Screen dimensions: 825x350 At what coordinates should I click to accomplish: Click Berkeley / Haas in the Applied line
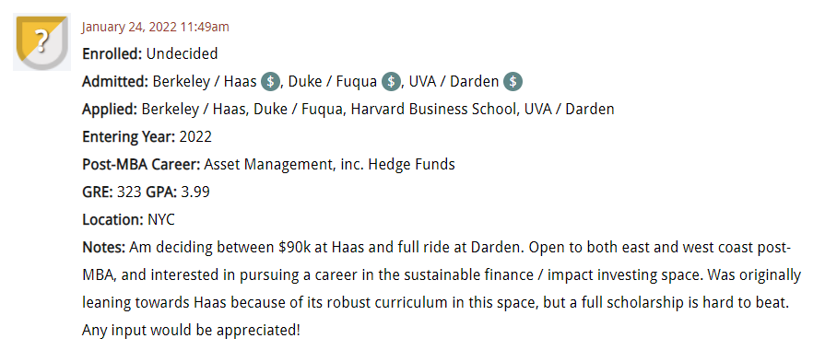193,110
